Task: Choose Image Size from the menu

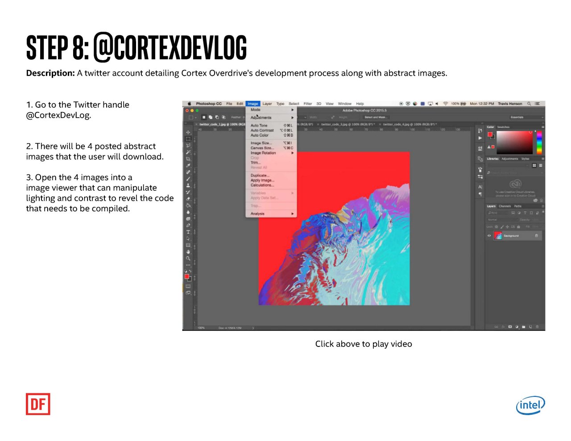Action: click(x=271, y=143)
